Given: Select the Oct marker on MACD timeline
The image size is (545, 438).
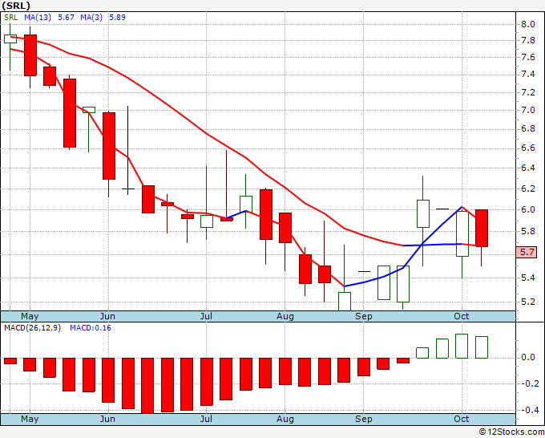Looking at the screenshot, I should [x=461, y=419].
